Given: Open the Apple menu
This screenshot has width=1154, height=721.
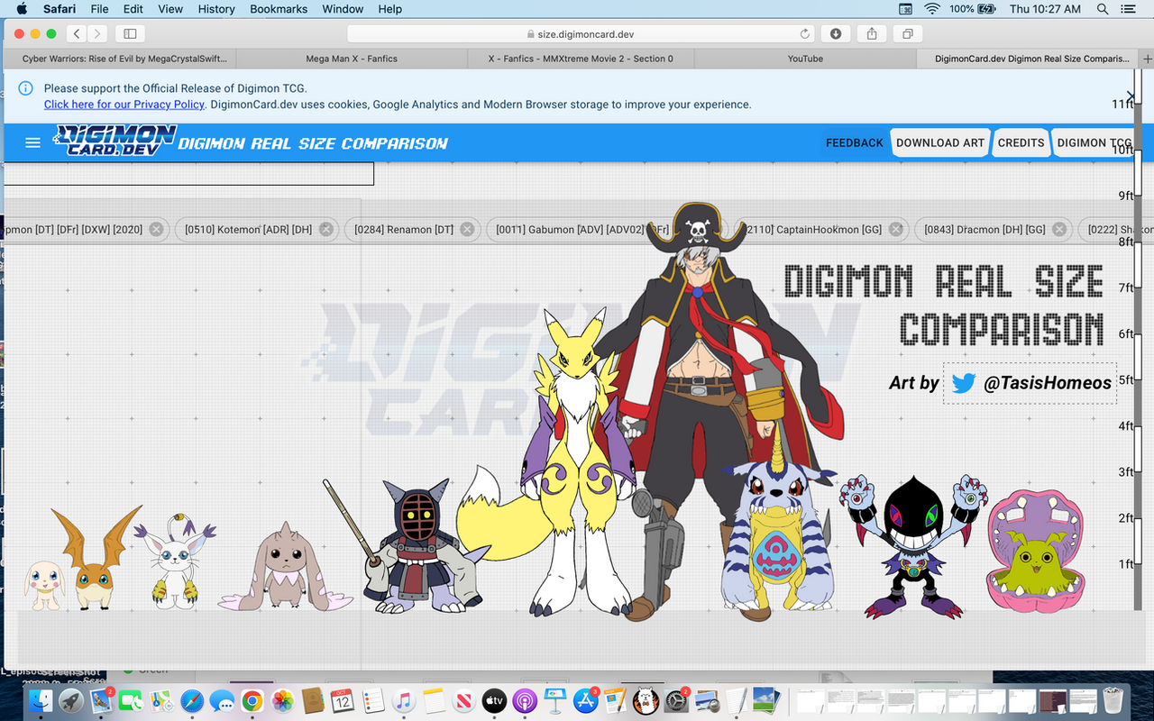Looking at the screenshot, I should (x=22, y=9).
